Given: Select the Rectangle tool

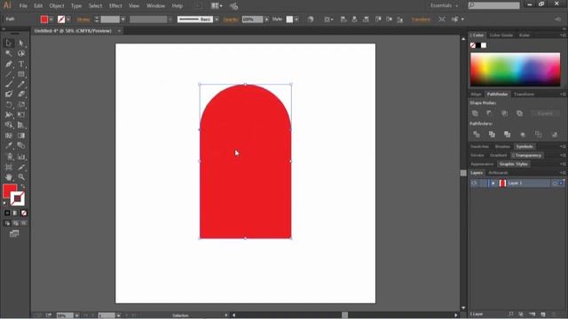Looking at the screenshot, I should [21, 74].
